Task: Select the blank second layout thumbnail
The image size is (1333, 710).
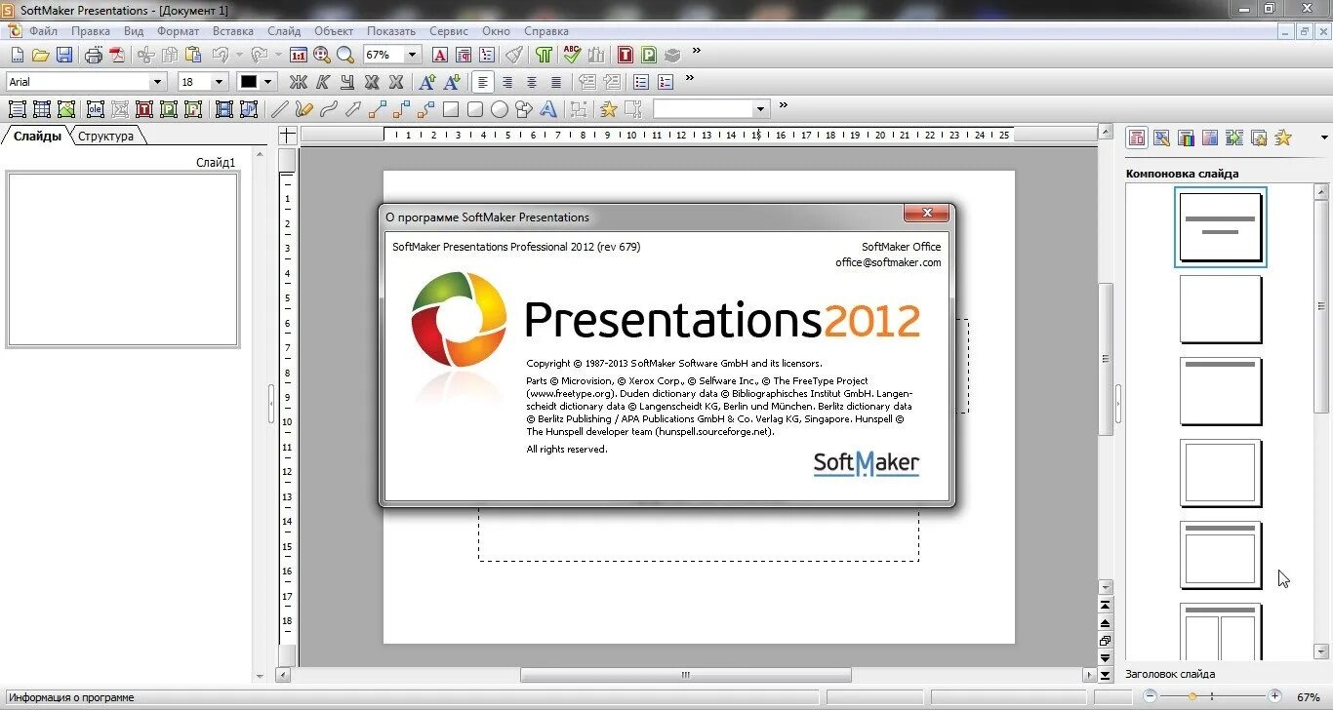Action: coord(1221,309)
